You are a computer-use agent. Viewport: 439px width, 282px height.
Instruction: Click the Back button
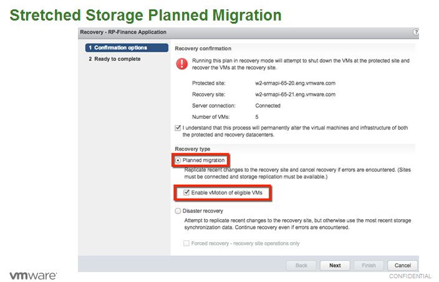click(x=301, y=265)
